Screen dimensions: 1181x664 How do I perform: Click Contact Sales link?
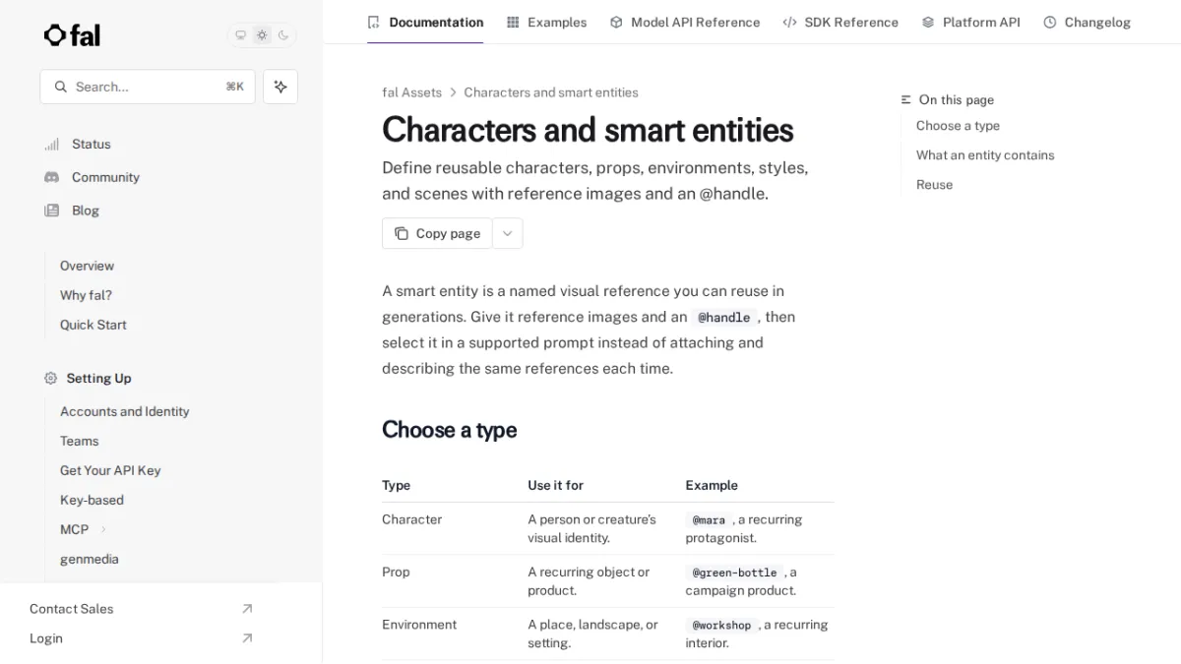point(71,609)
